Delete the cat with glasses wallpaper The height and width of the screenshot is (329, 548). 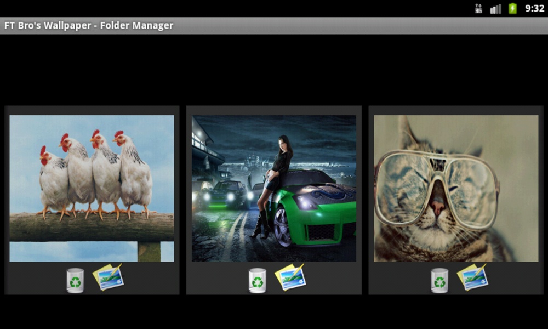pyautogui.click(x=439, y=280)
